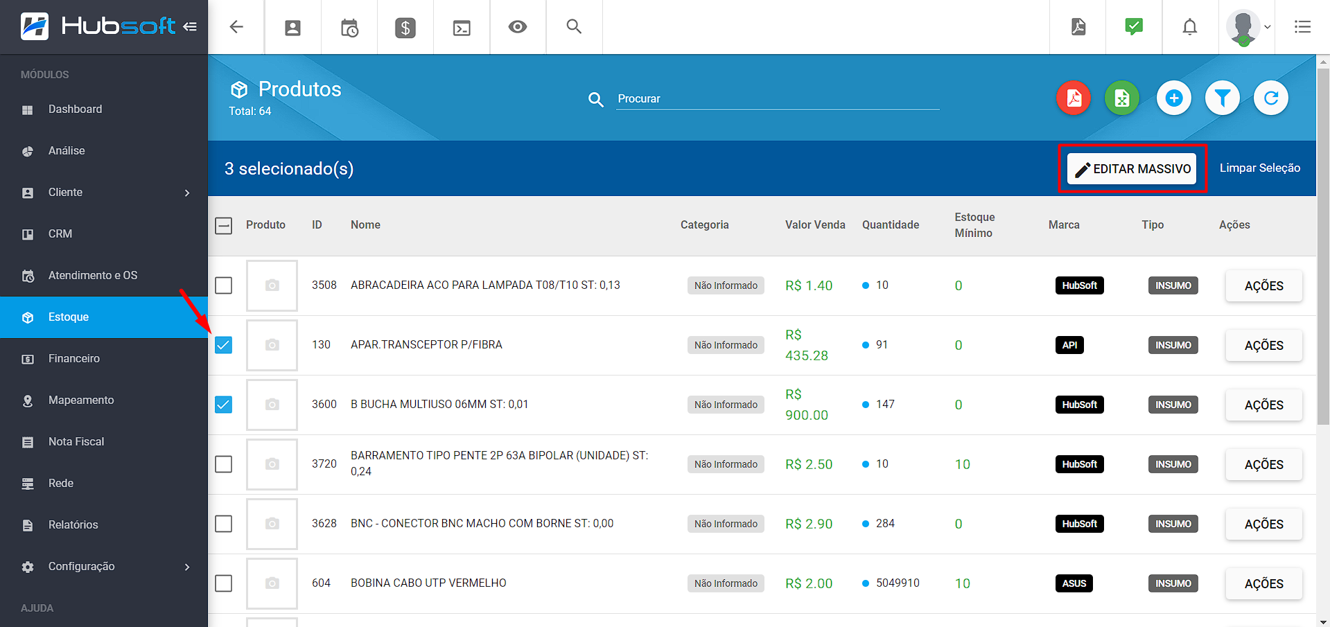Open AÇÕES menu for product 604
The image size is (1330, 627).
click(x=1263, y=584)
